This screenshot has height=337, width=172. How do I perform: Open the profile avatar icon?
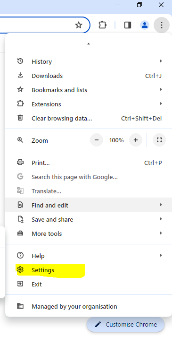click(145, 25)
